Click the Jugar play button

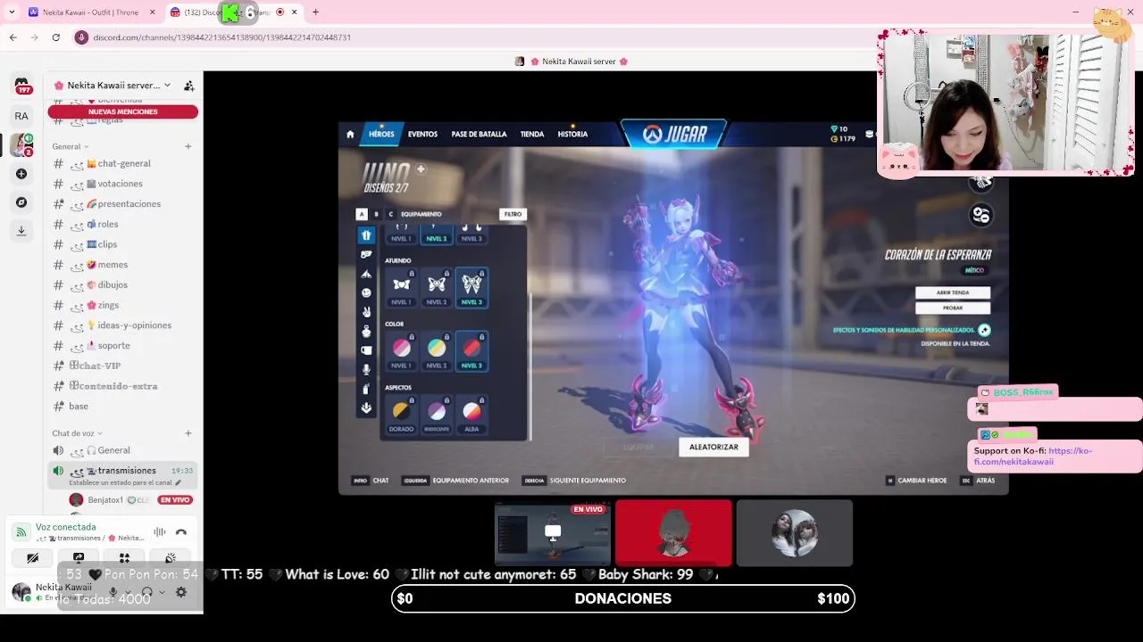point(674,135)
